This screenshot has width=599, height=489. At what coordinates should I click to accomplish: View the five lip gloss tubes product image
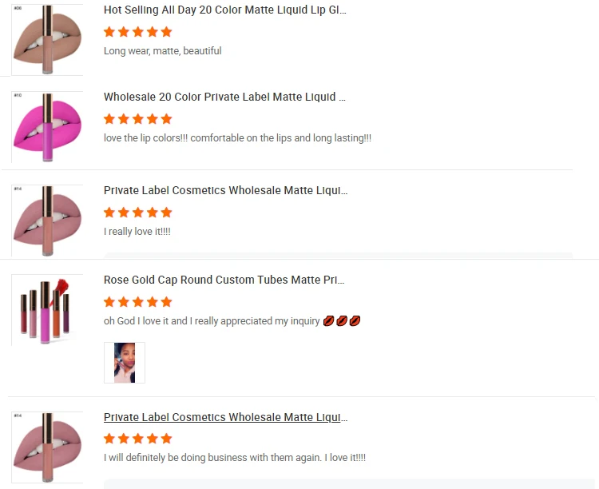point(47,310)
